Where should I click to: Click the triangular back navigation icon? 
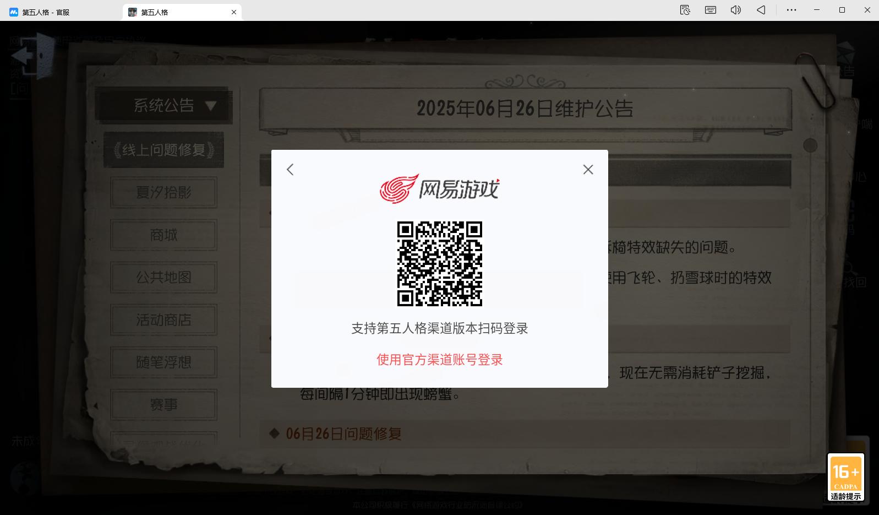coord(761,10)
